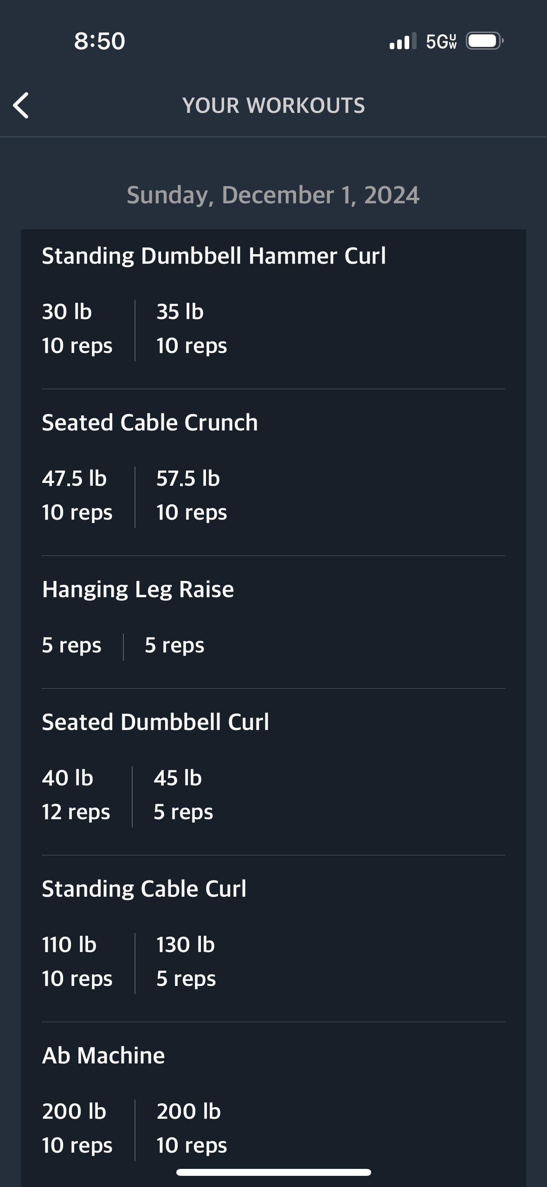Select the 35 lb hammer curl set
The width and height of the screenshot is (547, 1187).
click(x=192, y=329)
